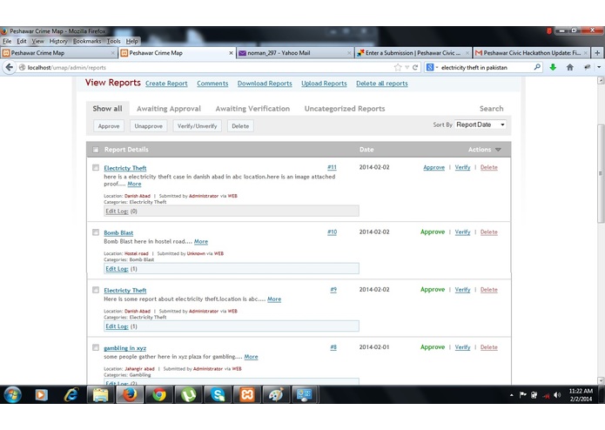
Task: Open the search engine selector dropdown
Action: 432,68
